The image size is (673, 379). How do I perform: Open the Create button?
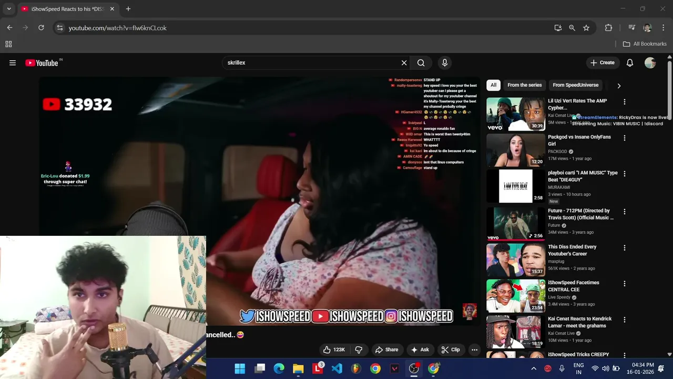coord(603,63)
